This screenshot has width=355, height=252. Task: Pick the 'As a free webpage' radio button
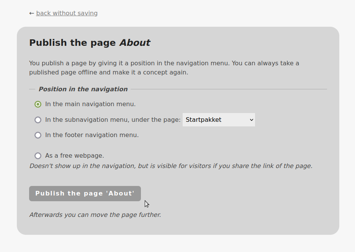[38, 156]
